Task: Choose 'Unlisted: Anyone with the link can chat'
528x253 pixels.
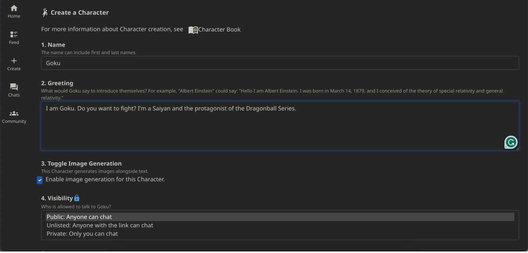Action: coord(100,225)
